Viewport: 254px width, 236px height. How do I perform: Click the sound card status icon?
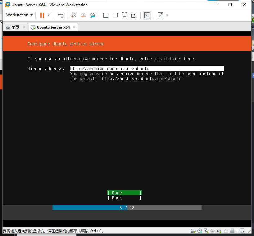(x=219, y=231)
